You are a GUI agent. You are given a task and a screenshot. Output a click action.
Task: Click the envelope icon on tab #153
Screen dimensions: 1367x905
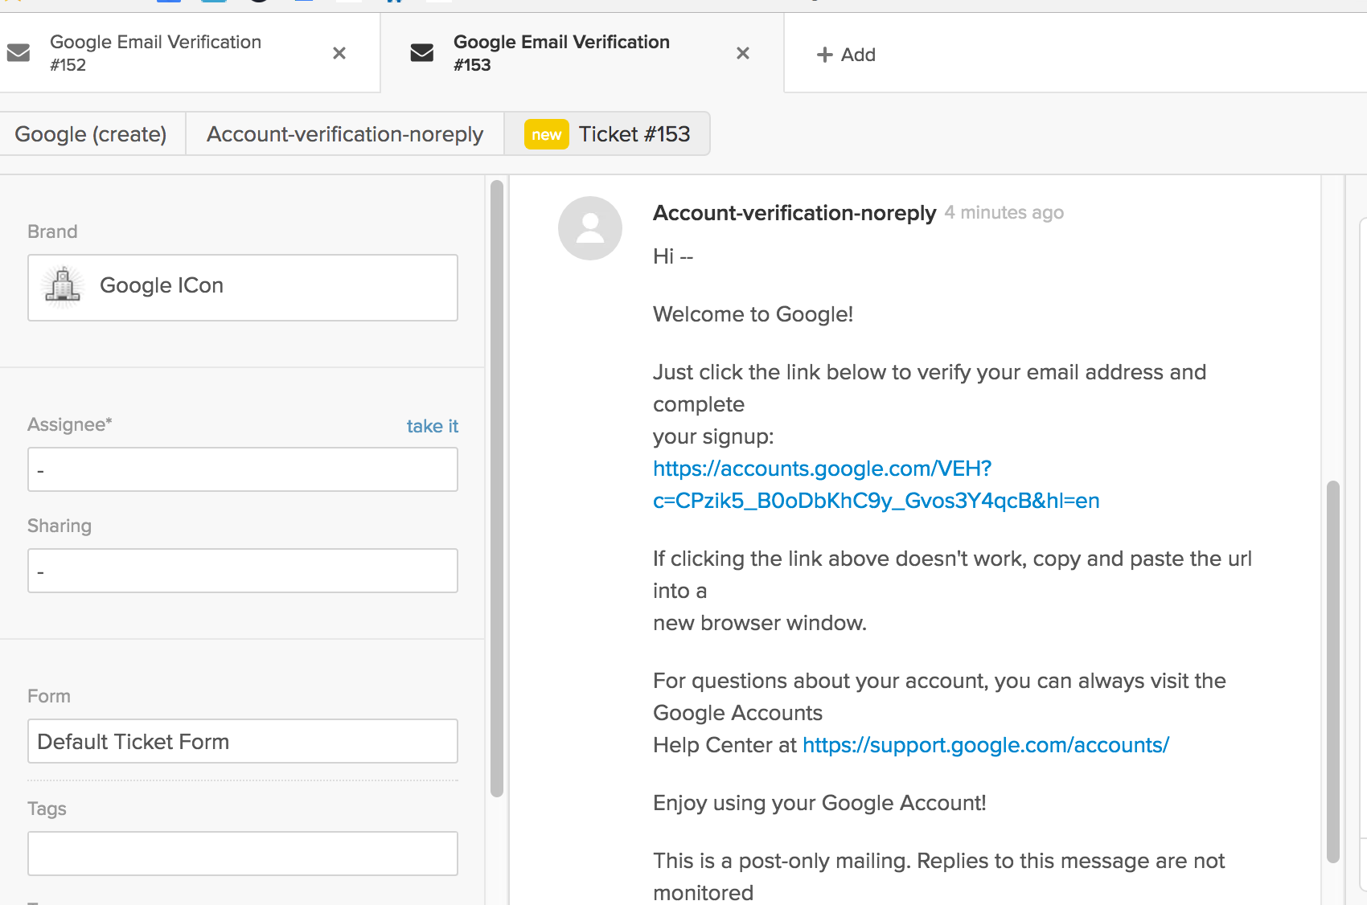[422, 53]
